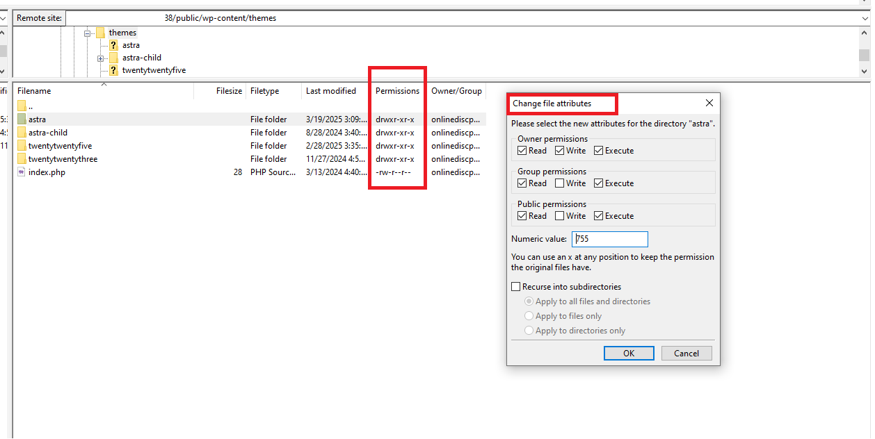Sort by Permissions column header
The width and height of the screenshot is (875, 439).
397,91
